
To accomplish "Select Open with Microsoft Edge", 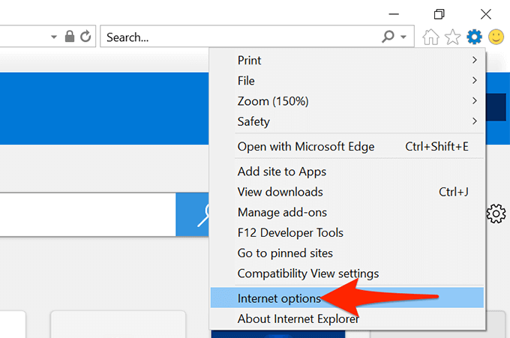I will pyautogui.click(x=306, y=146).
